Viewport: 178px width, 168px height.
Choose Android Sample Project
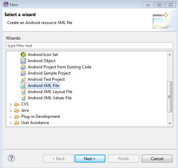pos(49,73)
